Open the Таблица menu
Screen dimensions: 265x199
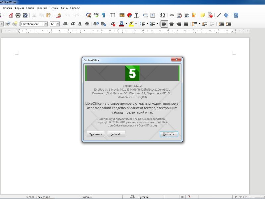[42, 8]
